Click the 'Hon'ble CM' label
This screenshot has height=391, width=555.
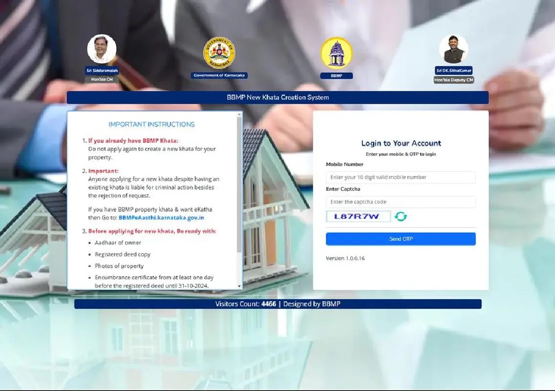point(102,79)
